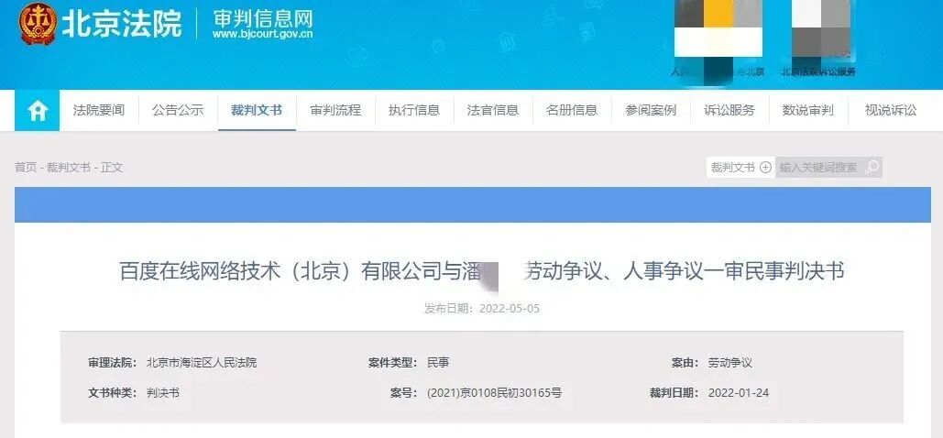The width and height of the screenshot is (943, 438).
Task: Click the 案件类型 value 民事
Action: [x=438, y=363]
